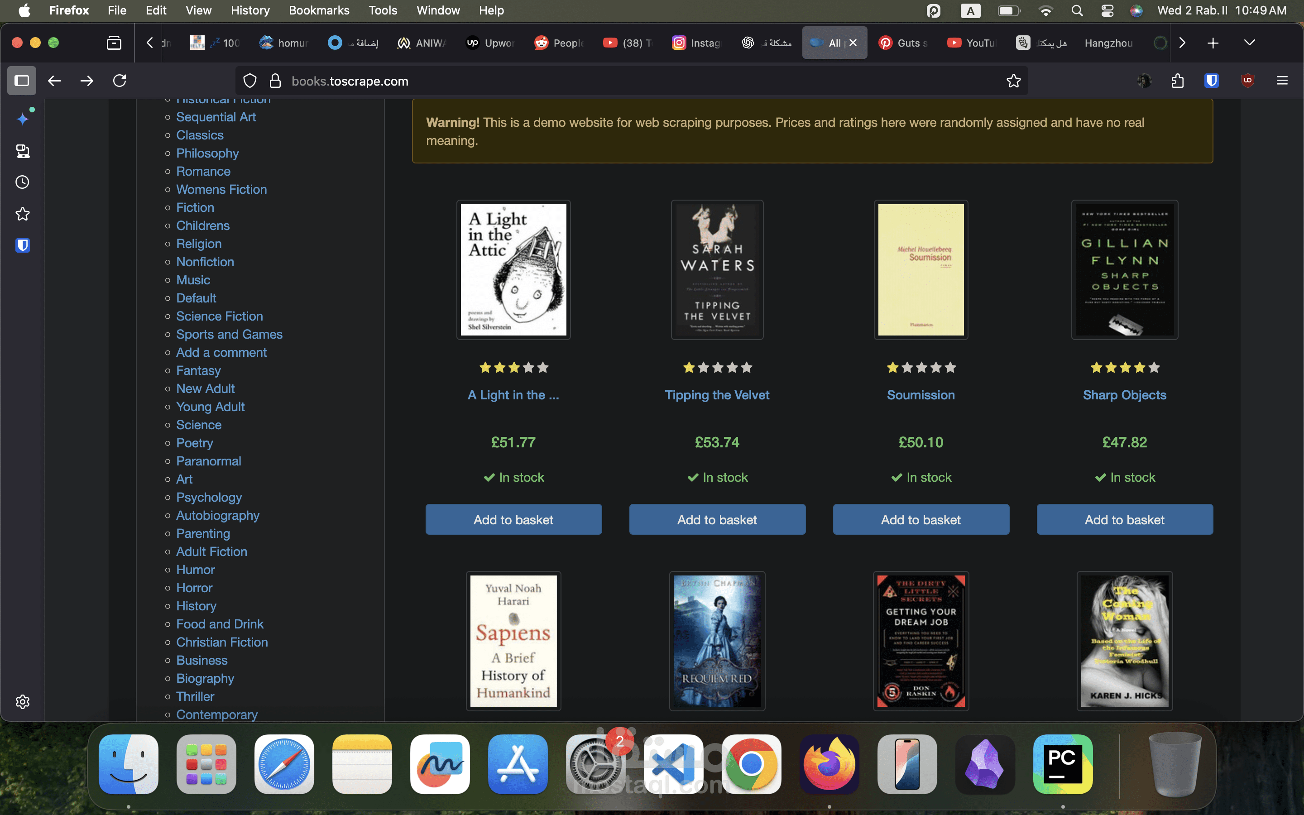The image size is (1304, 815).
Task: Open History panel in sidebar
Action: pyautogui.click(x=22, y=182)
